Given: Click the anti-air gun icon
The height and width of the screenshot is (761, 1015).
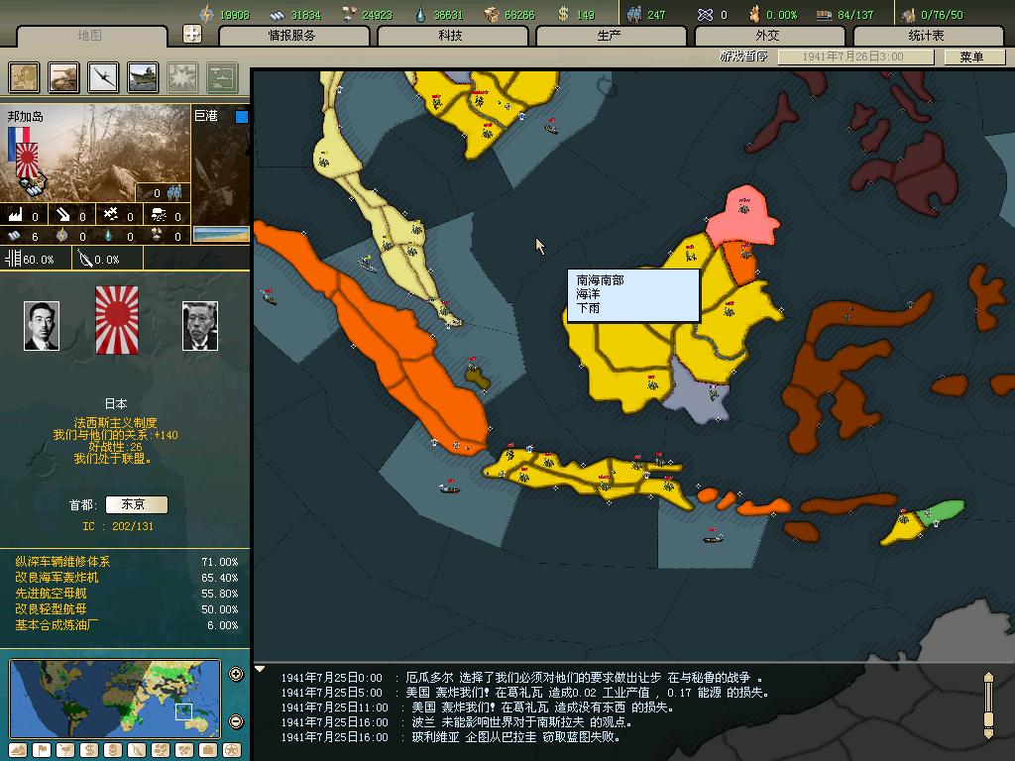Looking at the screenshot, I should point(111,215).
